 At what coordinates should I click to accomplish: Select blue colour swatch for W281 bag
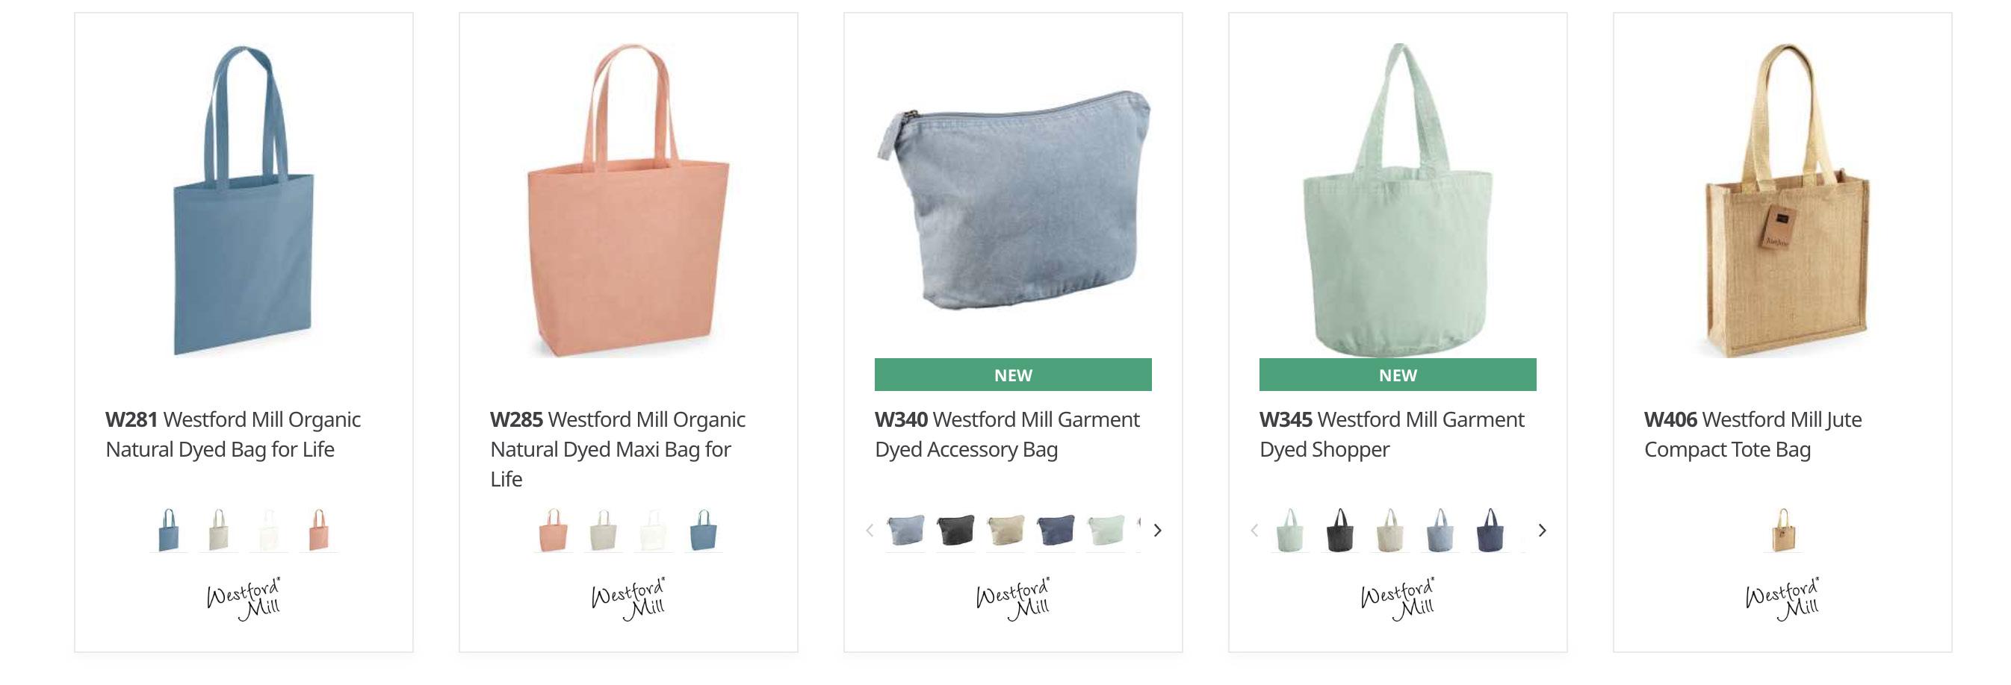coord(169,531)
